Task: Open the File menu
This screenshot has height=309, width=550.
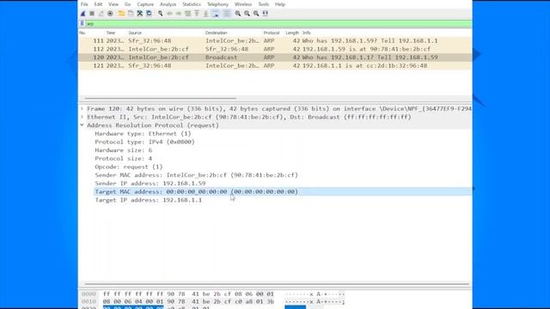Action: [x=84, y=4]
